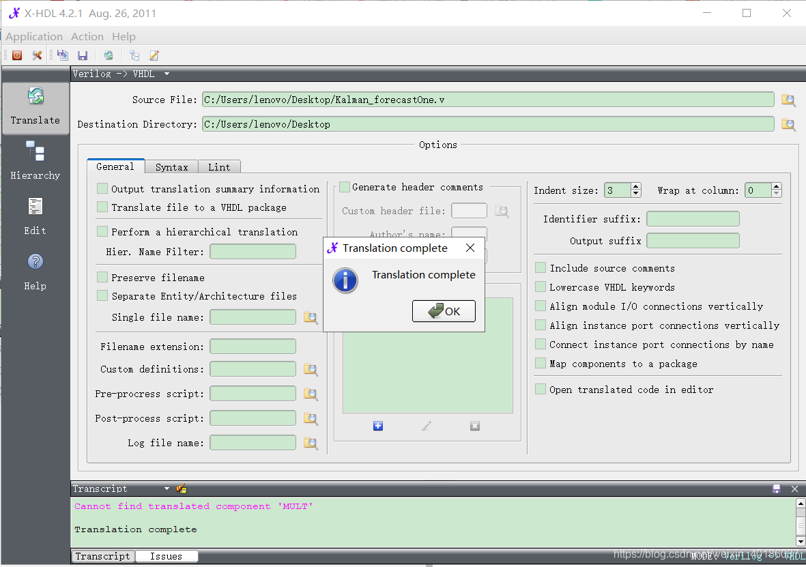The image size is (806, 567).
Task: Click the Hier. Name Filter field
Action: [253, 251]
